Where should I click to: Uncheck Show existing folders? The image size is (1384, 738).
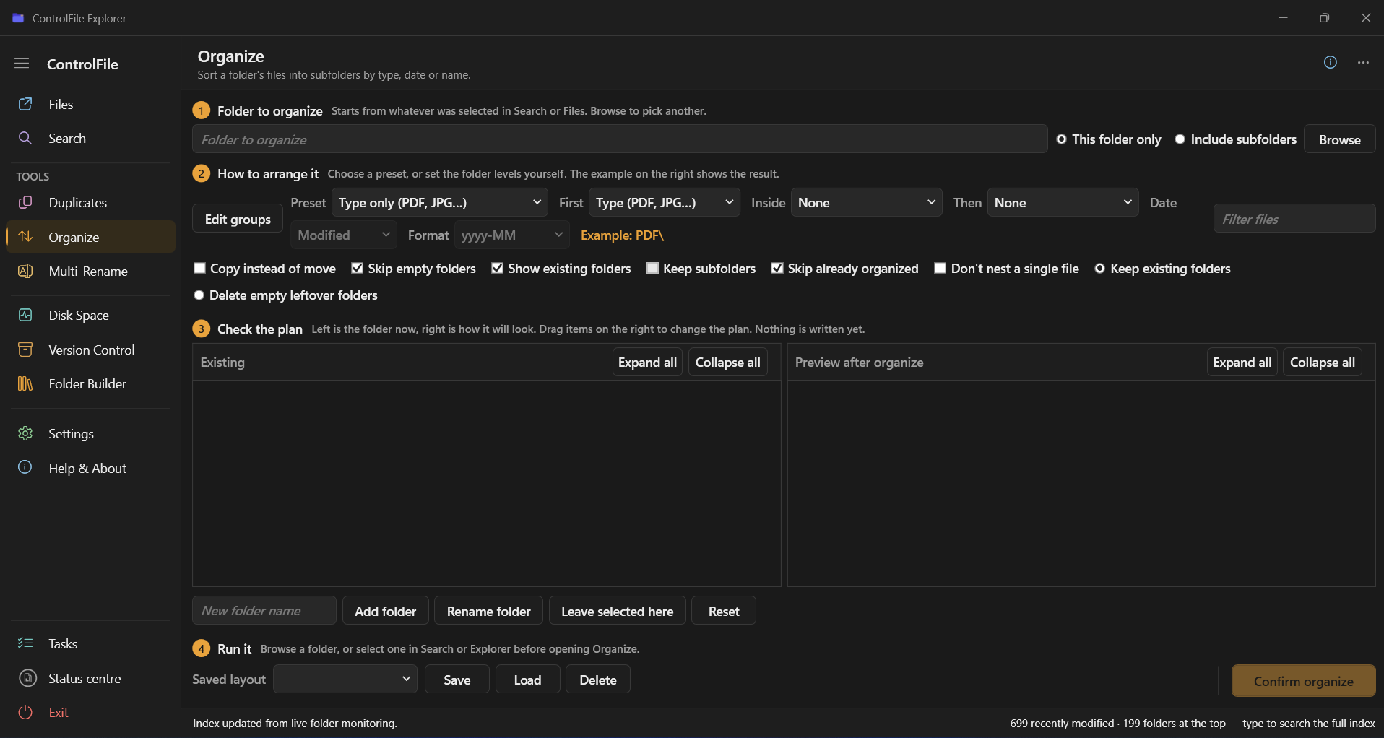tap(561, 269)
